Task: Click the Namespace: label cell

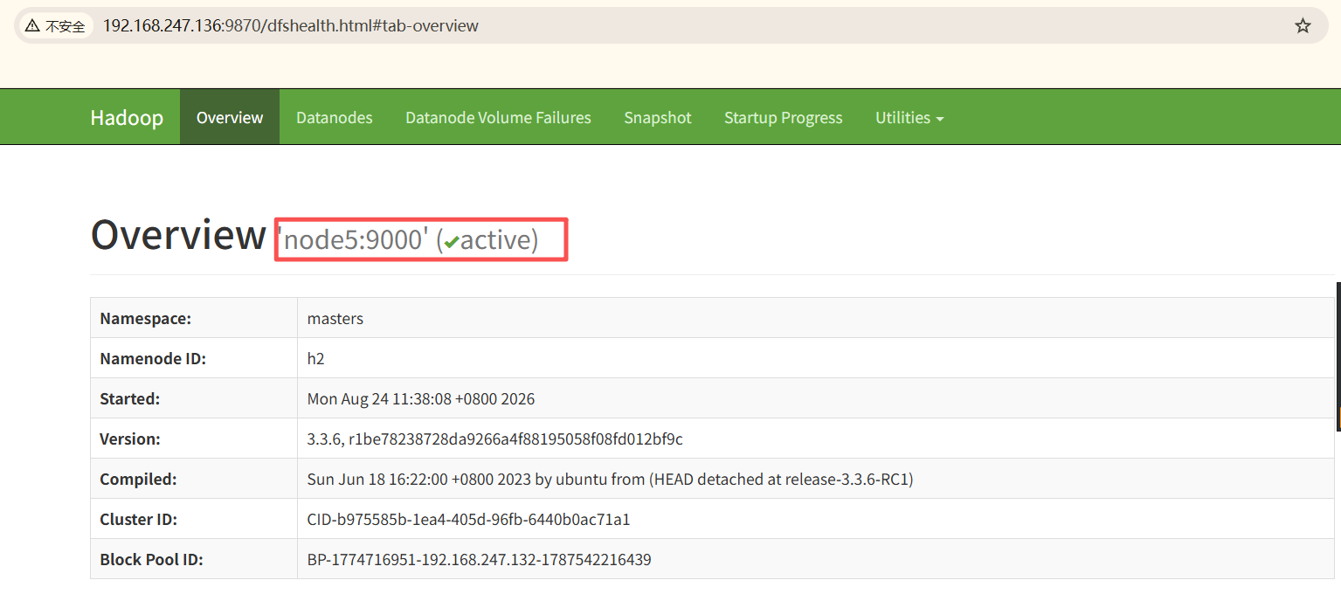Action: [x=194, y=318]
